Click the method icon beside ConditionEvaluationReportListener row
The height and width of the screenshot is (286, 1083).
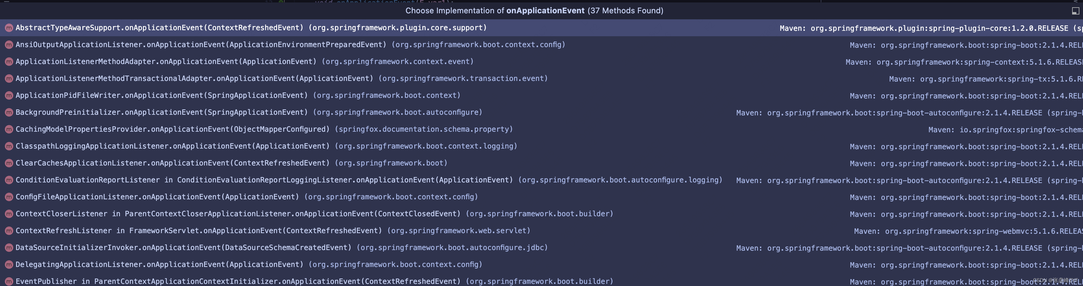click(9, 180)
